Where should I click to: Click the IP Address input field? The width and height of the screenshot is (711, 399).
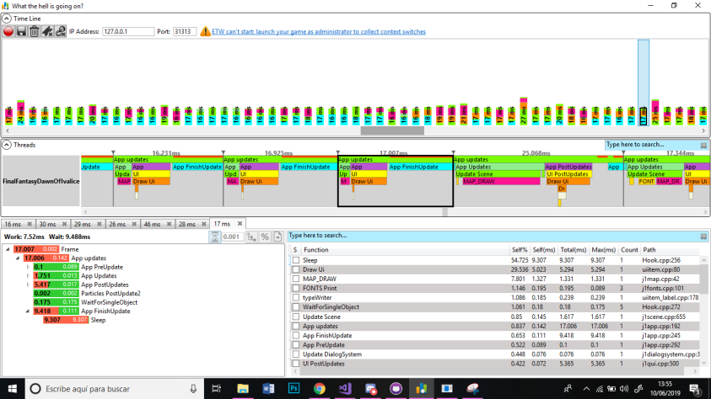pyautogui.click(x=128, y=32)
